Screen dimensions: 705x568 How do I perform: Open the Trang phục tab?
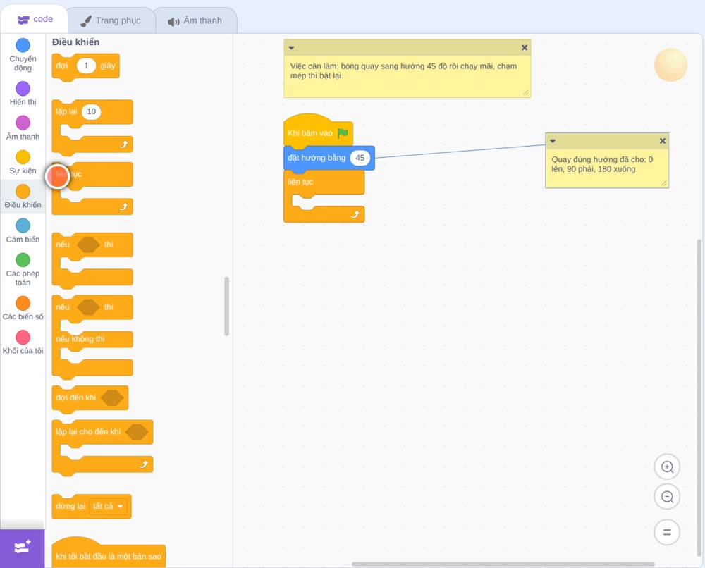coord(111,20)
